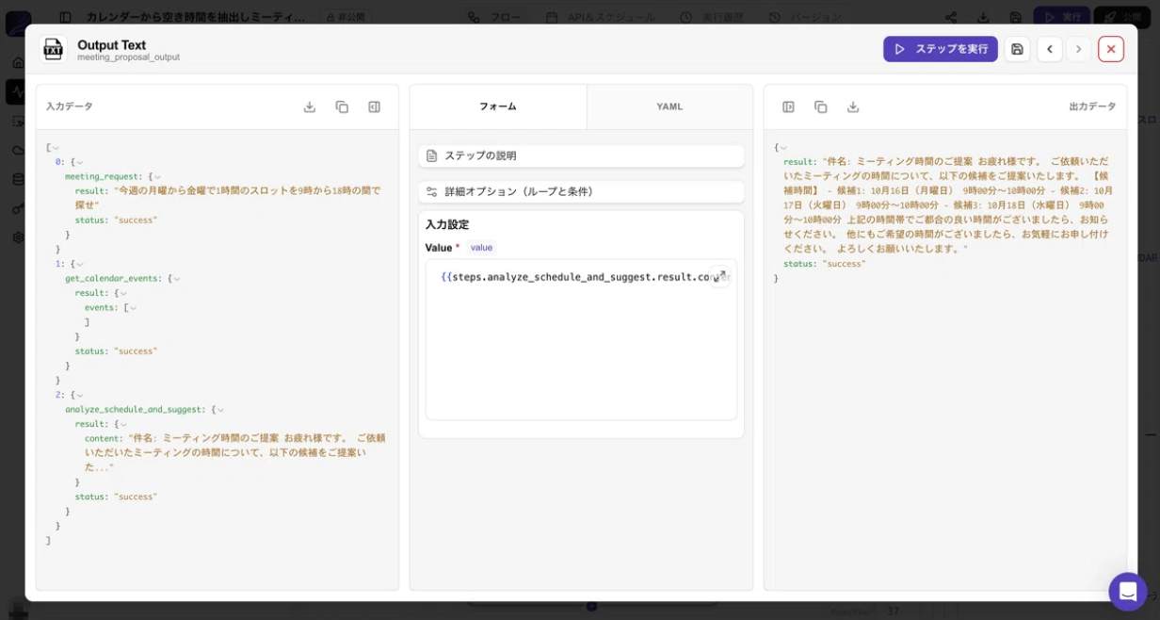Save the step with the floppy disk icon
Viewport: 1160px width, 620px height.
pyautogui.click(x=1017, y=49)
